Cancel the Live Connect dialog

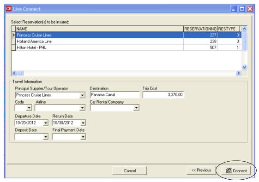130,170
